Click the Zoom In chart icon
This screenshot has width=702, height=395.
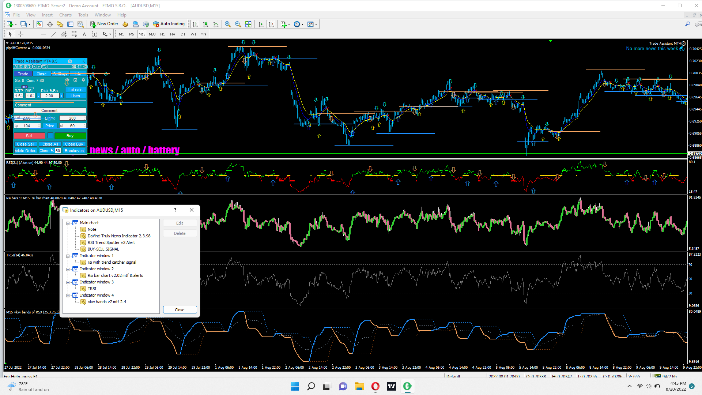point(228,24)
